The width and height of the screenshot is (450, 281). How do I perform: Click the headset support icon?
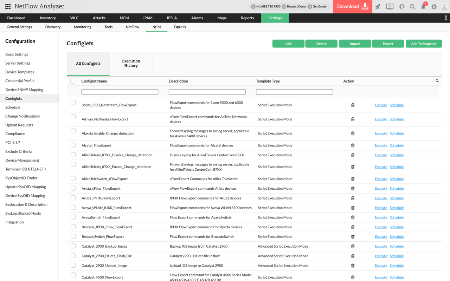point(401,6)
